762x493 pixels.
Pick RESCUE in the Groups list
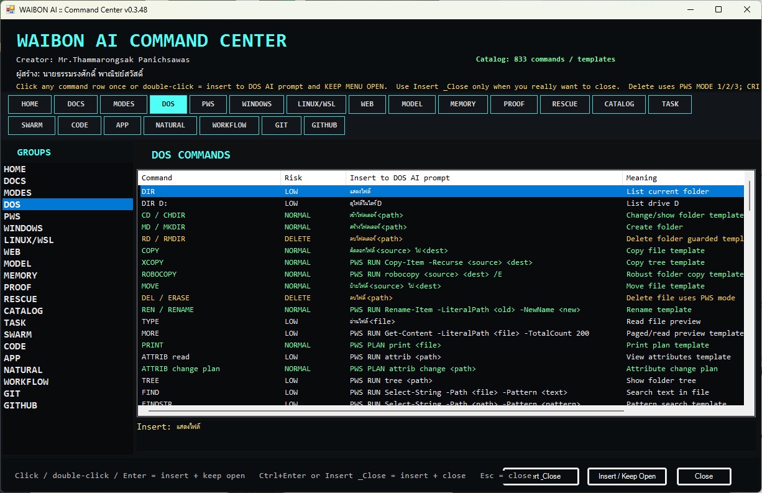coord(67,299)
